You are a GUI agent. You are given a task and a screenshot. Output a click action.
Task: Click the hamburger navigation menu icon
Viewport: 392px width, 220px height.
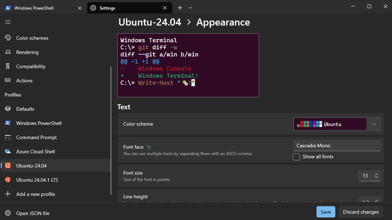(x=8, y=22)
